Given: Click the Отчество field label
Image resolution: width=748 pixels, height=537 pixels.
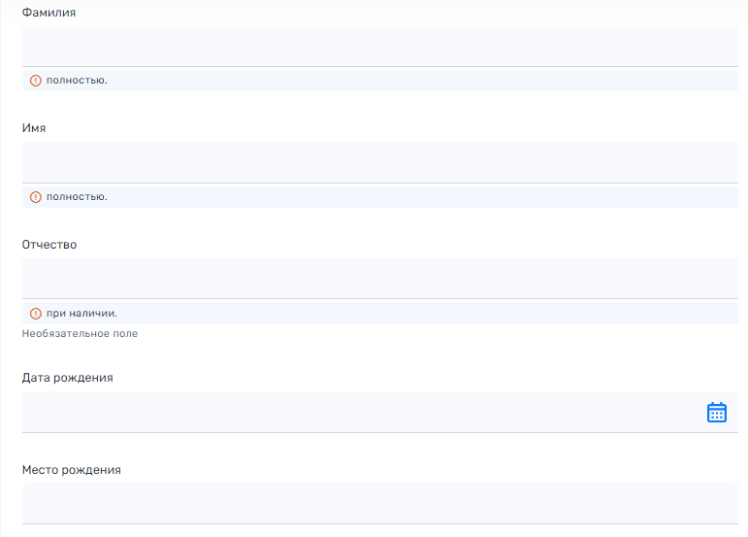Looking at the screenshot, I should [49, 245].
